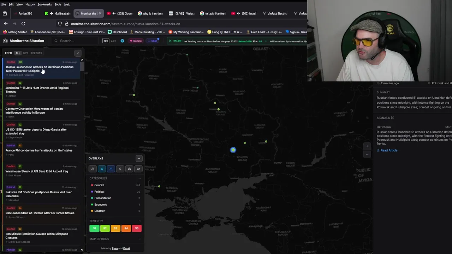Toggle the aircraft overlay icon
Screen dimensions: 452x254
pyautogui.click(x=102, y=169)
